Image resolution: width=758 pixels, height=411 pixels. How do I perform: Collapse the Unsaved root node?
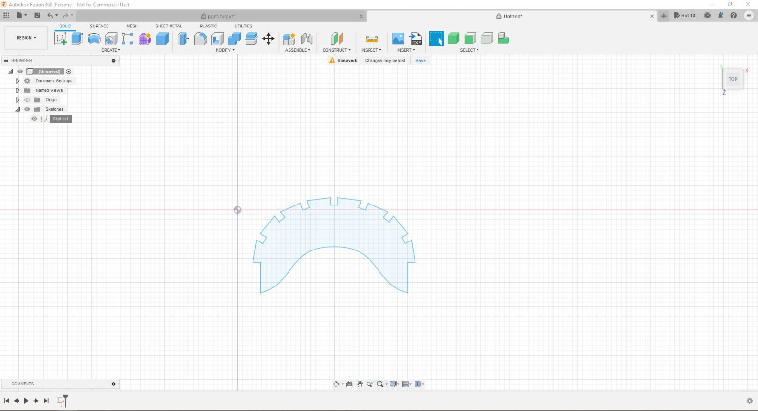[10, 71]
